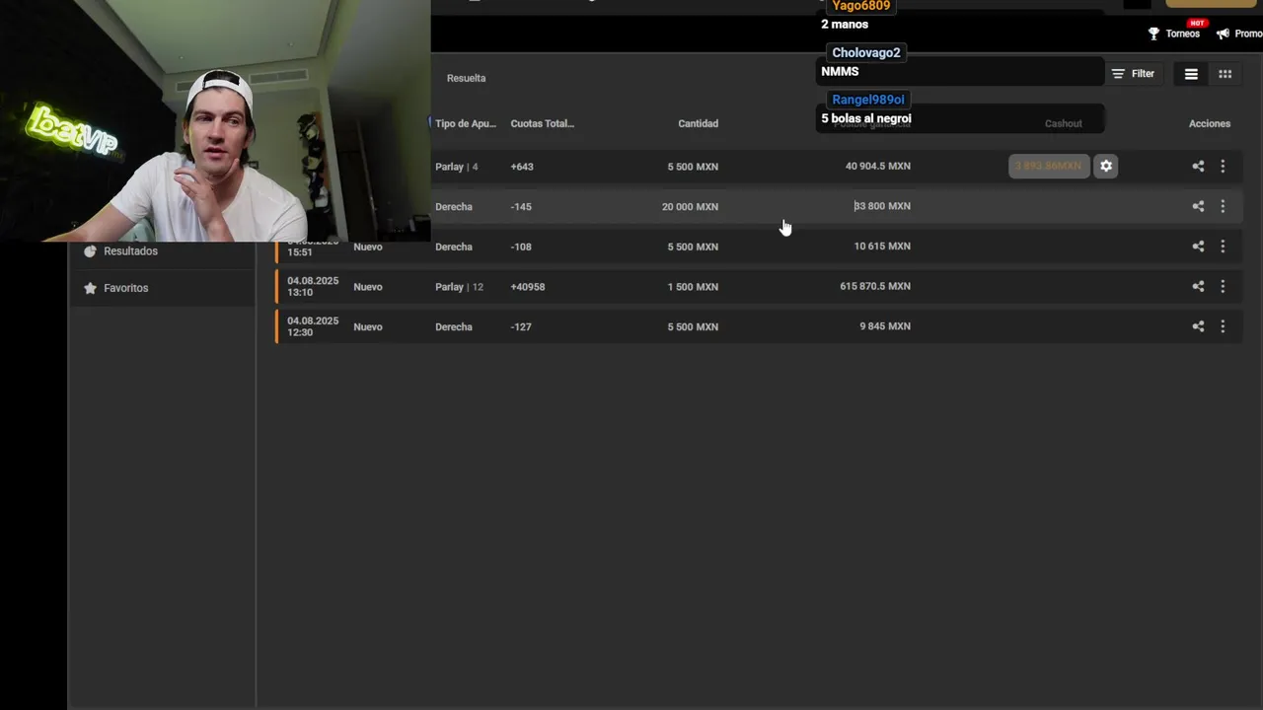
Task: Click chat username Cholovago2
Action: point(866,52)
